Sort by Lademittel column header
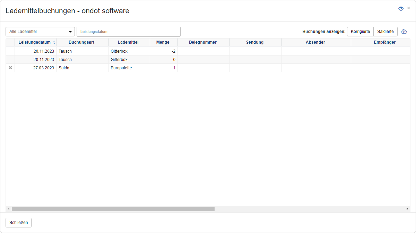This screenshot has width=416, height=233. pyautogui.click(x=128, y=42)
